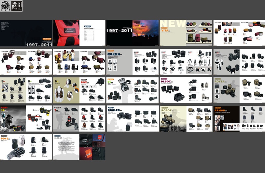Open the ROBOT series spread
Image resolution: width=265 pixels, height=173 pixels.
click(186, 119)
